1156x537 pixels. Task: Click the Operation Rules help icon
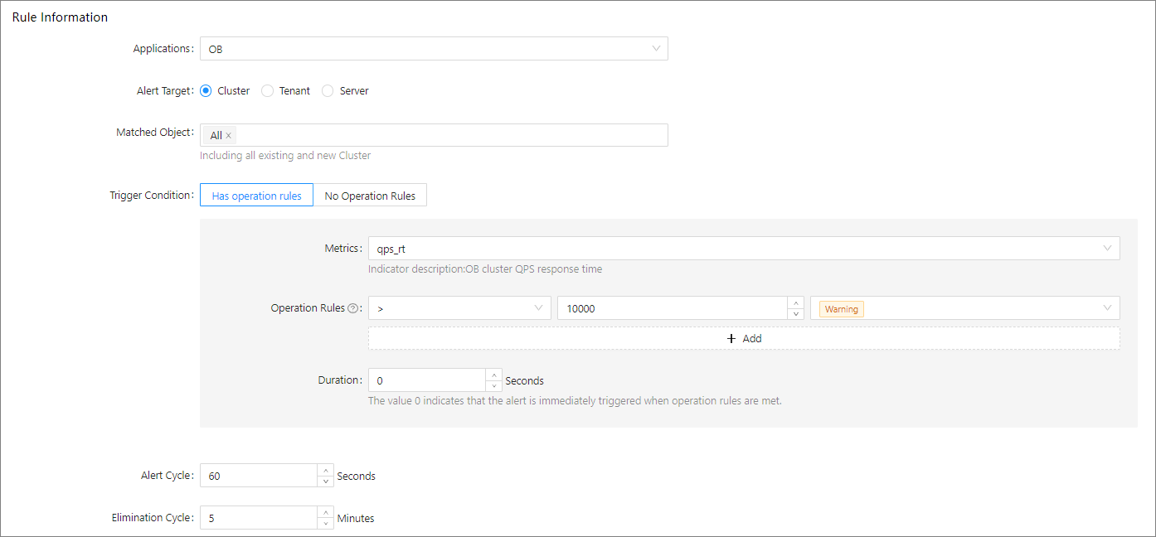pos(353,308)
